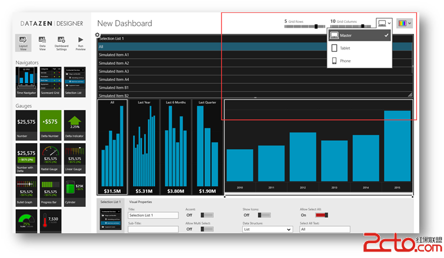This screenshot has width=444, height=258.
Task: Click the gear icon on Selection List 1
Action: click(x=97, y=35)
